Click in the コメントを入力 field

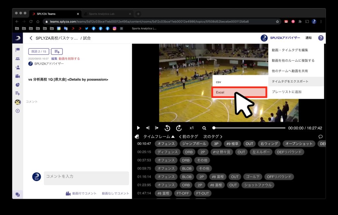pos(86,178)
